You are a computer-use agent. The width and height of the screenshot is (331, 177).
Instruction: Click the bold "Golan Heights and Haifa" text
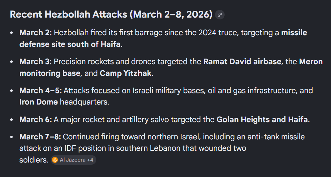(x=262, y=119)
